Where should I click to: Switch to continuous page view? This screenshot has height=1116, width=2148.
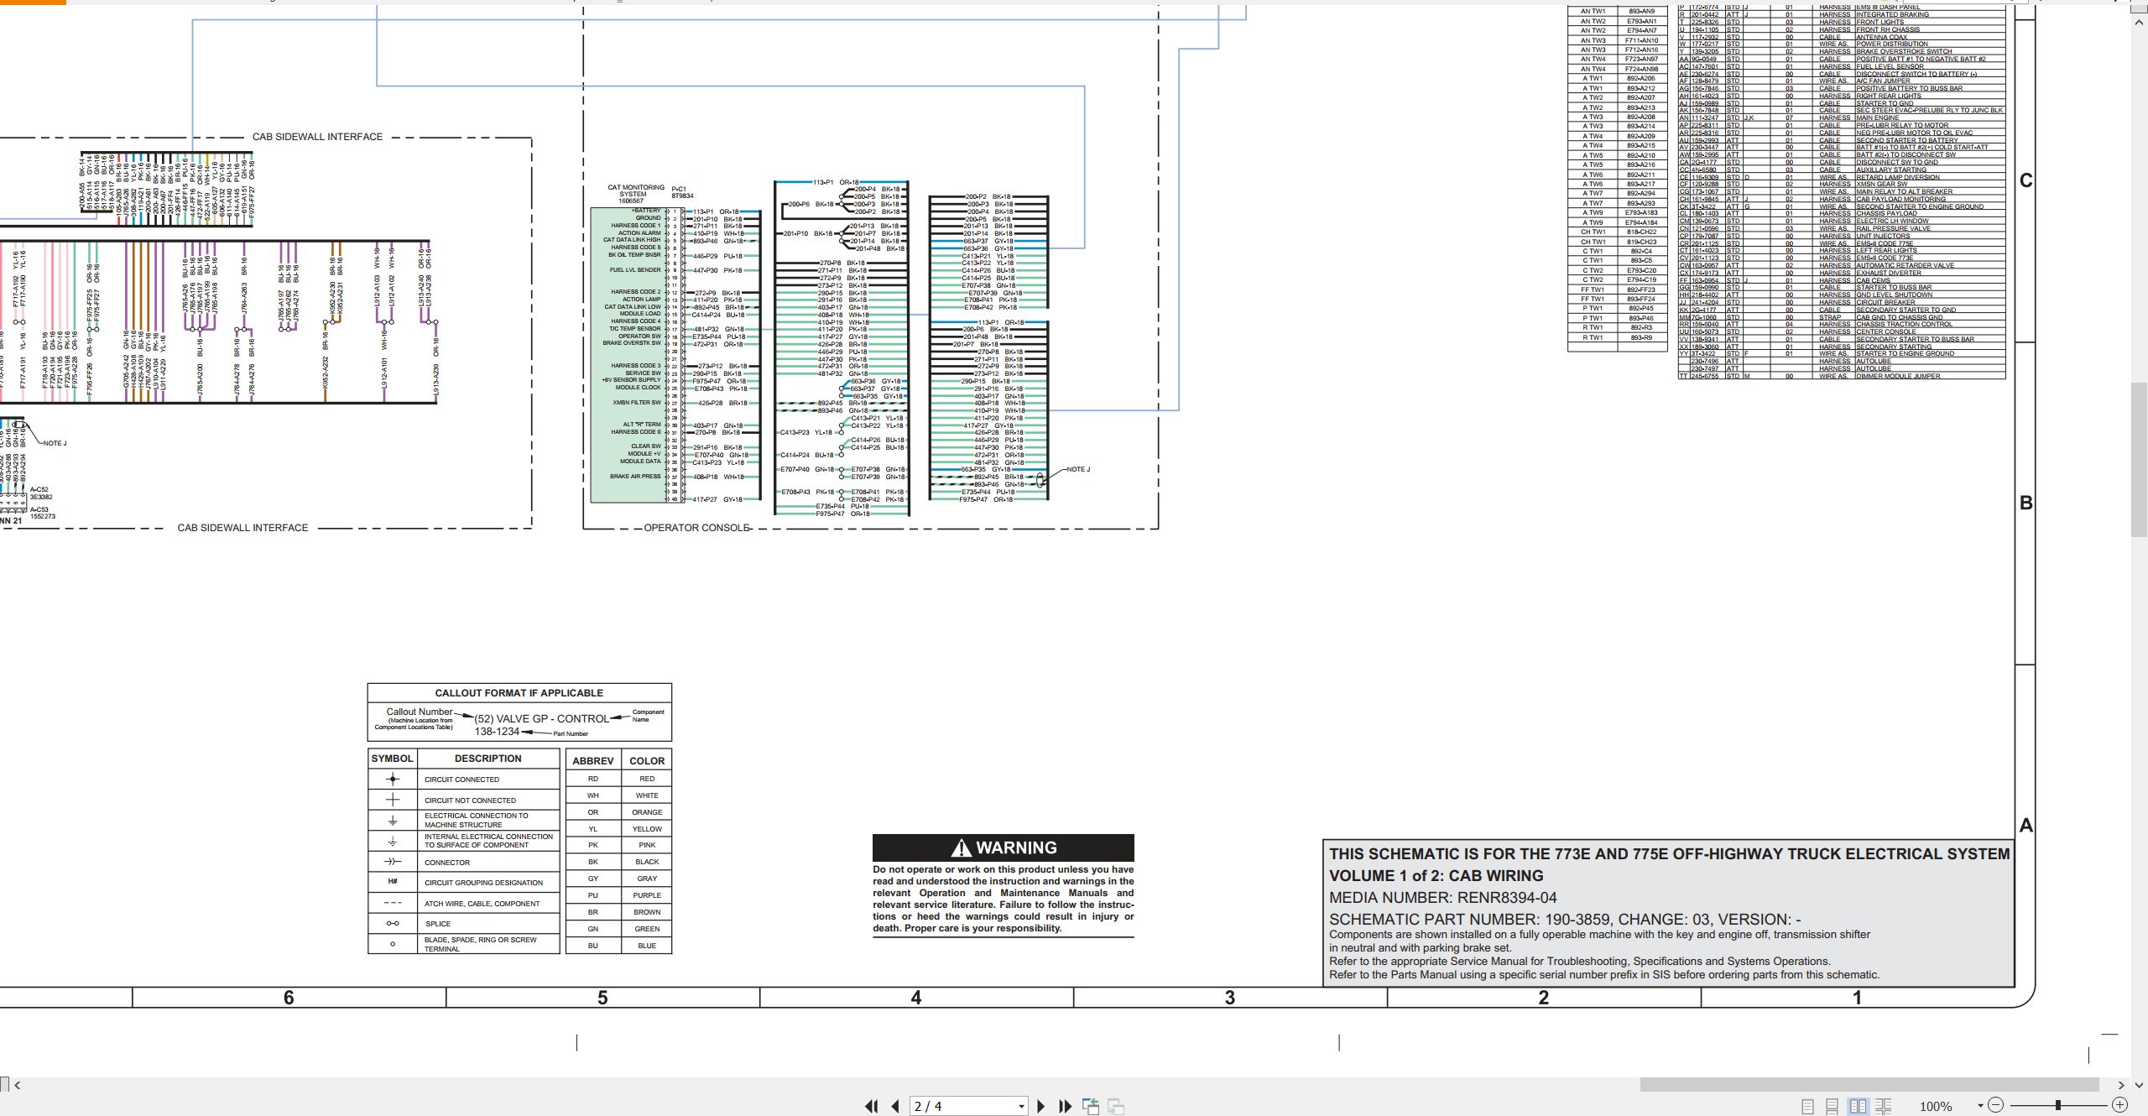pos(1833,1106)
